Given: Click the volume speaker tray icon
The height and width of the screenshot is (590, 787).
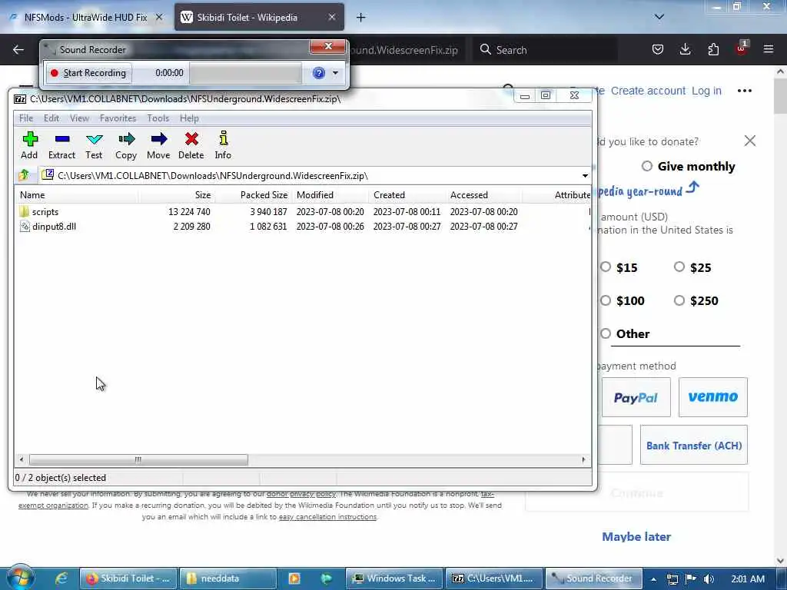Looking at the screenshot, I should (709, 579).
